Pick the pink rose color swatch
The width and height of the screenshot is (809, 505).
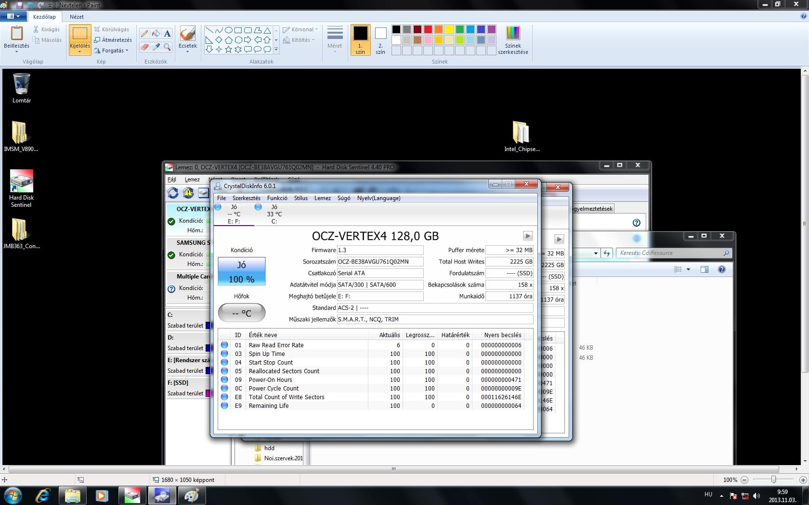pos(428,40)
